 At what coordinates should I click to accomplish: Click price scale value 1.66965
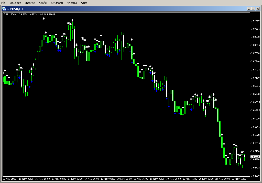256,86
